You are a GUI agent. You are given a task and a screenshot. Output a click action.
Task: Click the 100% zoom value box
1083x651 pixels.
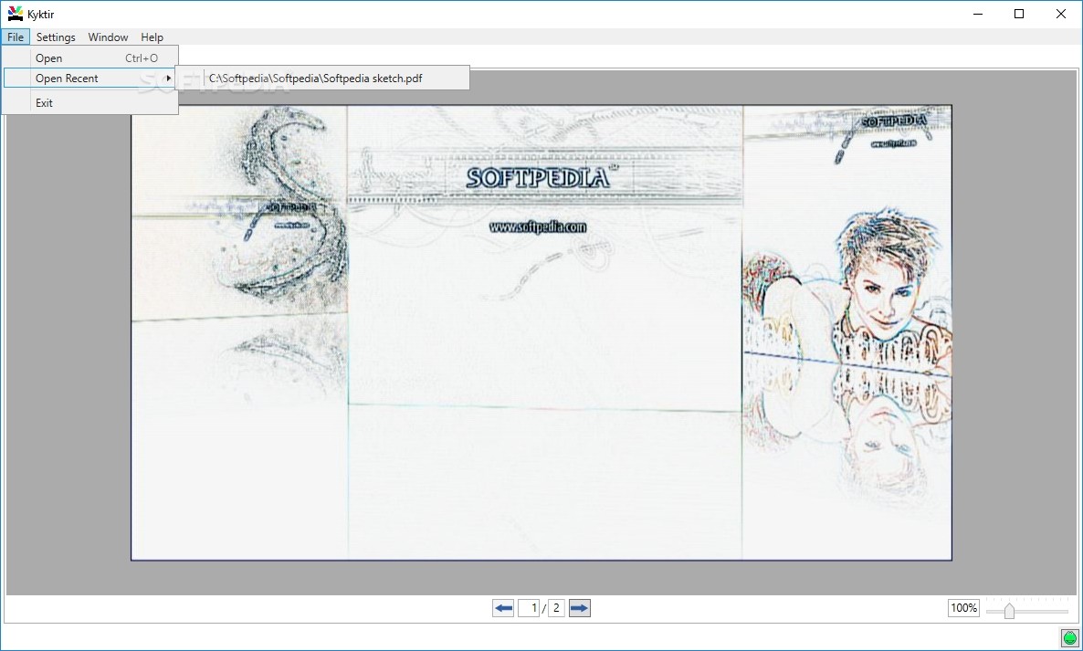[963, 608]
